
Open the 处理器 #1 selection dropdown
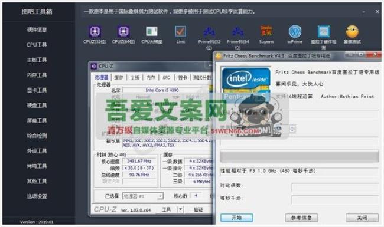click(143, 196)
